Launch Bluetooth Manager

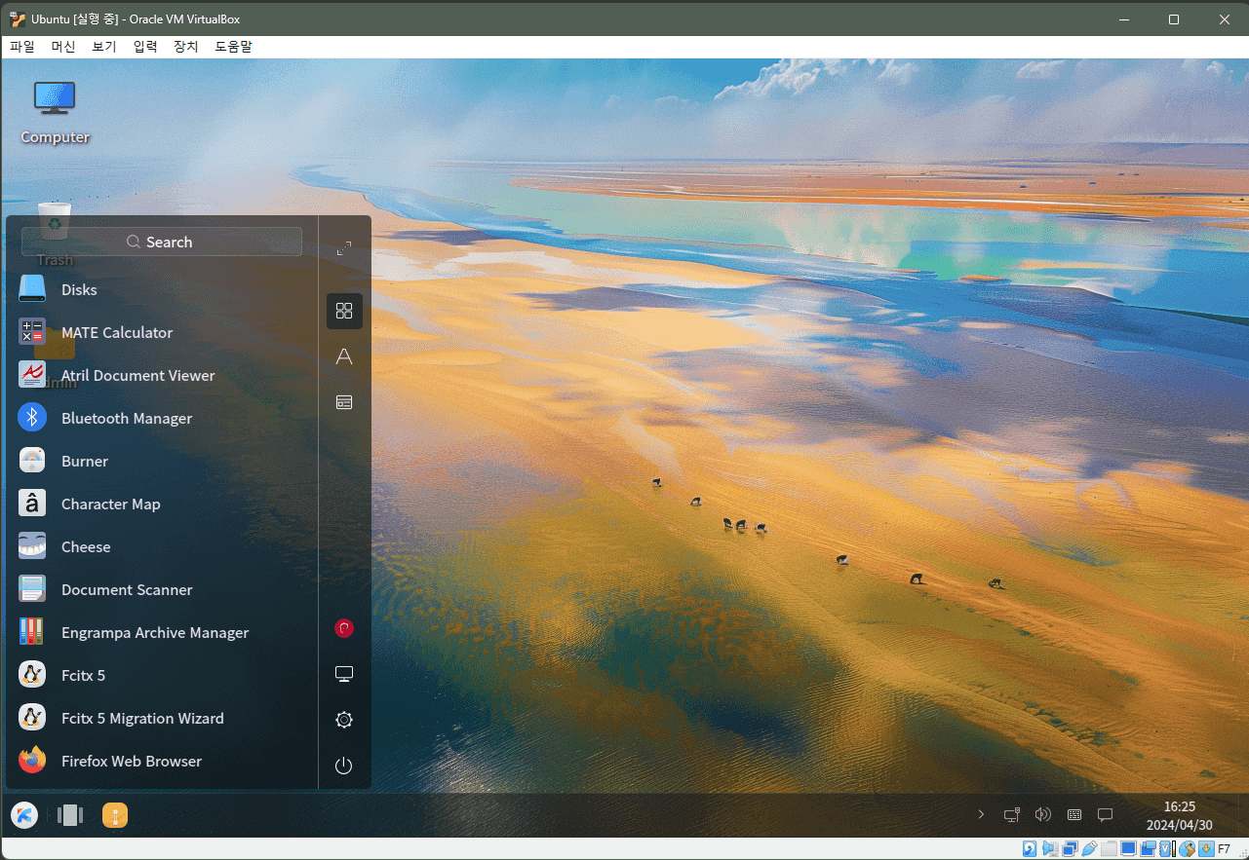pyautogui.click(x=162, y=418)
